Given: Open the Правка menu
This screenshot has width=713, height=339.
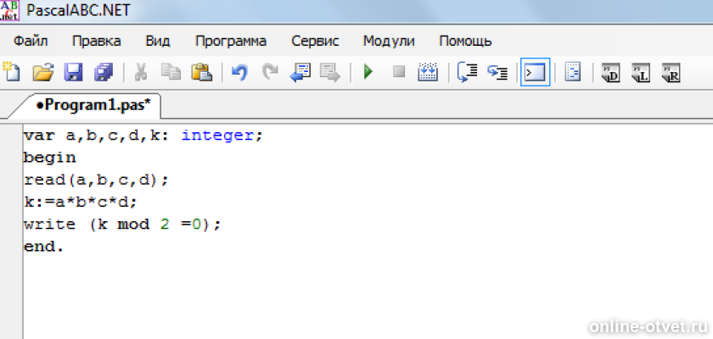Looking at the screenshot, I should tap(96, 41).
